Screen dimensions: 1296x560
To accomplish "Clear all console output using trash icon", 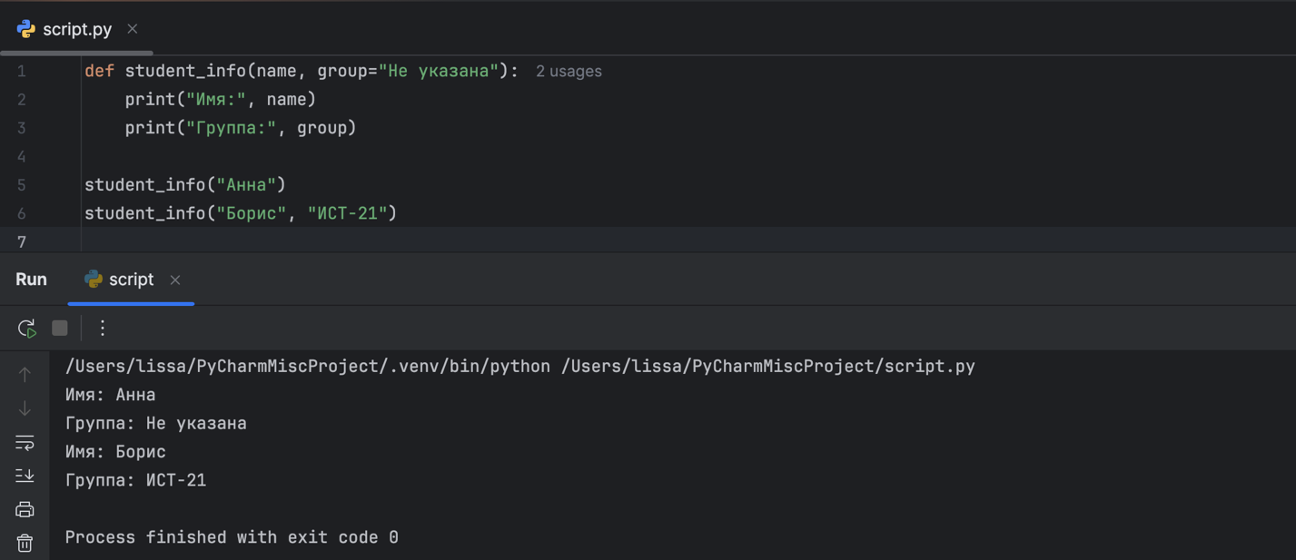I will (25, 543).
